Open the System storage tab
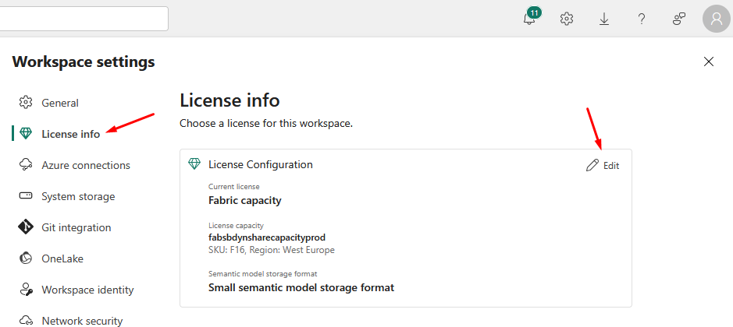Viewport: 733px width, 327px height. click(78, 196)
